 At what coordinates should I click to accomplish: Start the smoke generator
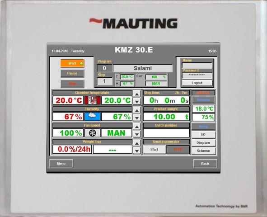(154, 150)
